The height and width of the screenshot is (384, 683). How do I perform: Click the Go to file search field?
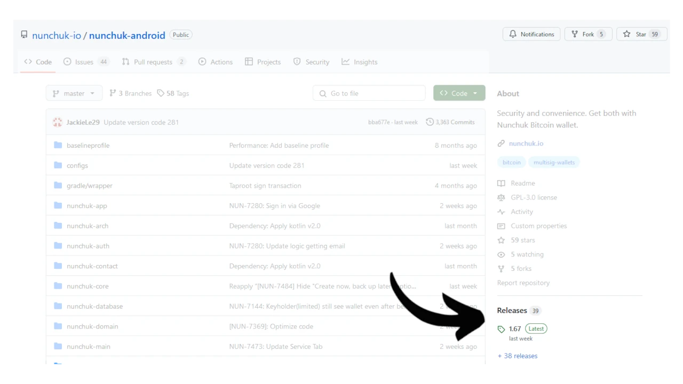coord(369,93)
